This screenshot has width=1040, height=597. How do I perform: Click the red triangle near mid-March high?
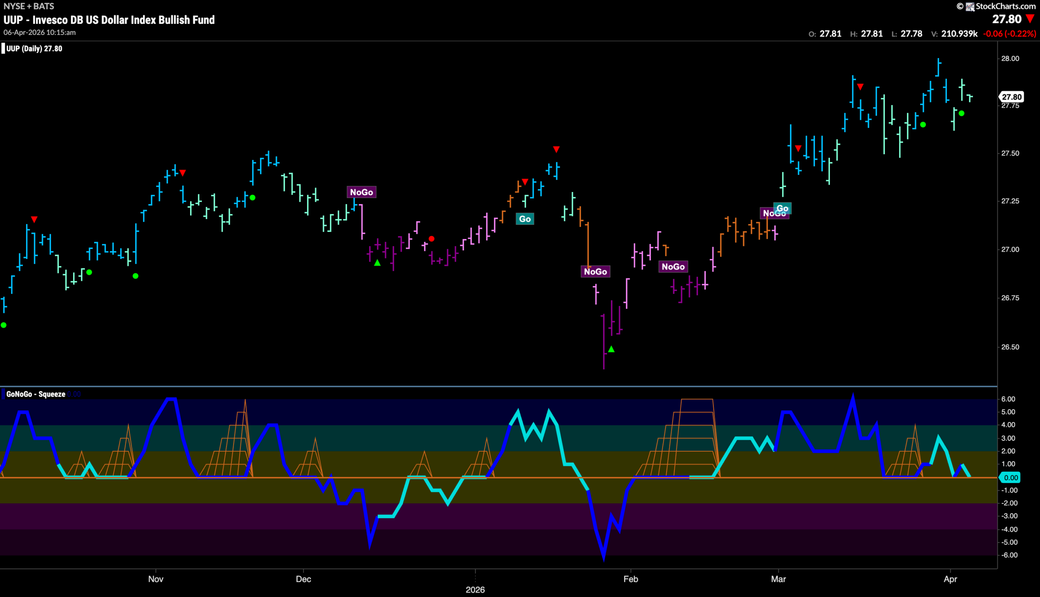(x=860, y=86)
